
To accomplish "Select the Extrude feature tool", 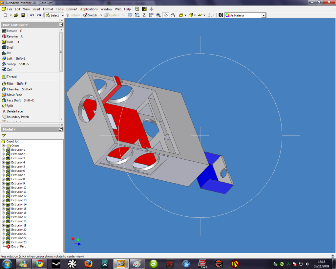I will point(12,31).
